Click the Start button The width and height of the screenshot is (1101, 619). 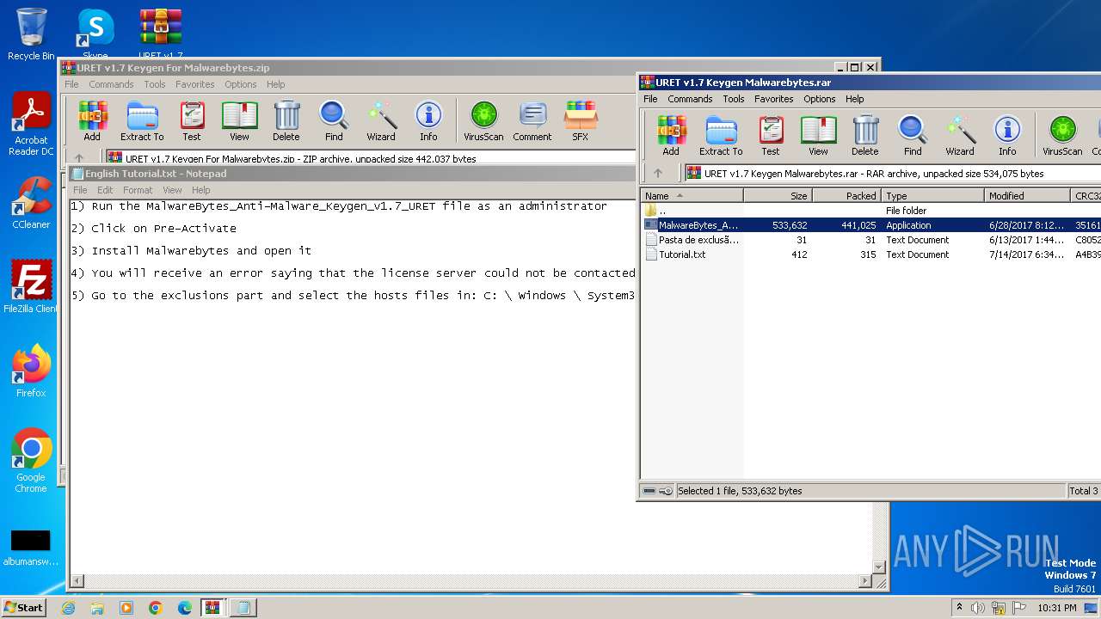pyautogui.click(x=23, y=607)
